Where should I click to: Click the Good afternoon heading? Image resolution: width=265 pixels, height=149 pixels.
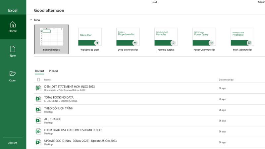(x=49, y=10)
